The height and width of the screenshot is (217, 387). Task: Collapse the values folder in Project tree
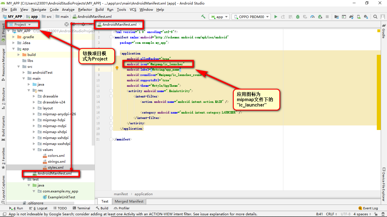(x=34, y=149)
